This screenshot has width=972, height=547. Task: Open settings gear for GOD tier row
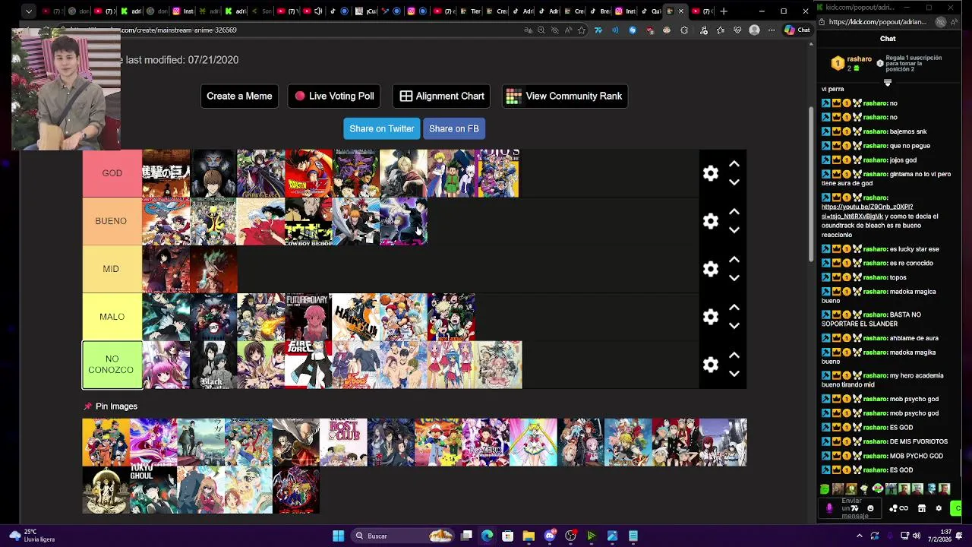click(x=710, y=173)
